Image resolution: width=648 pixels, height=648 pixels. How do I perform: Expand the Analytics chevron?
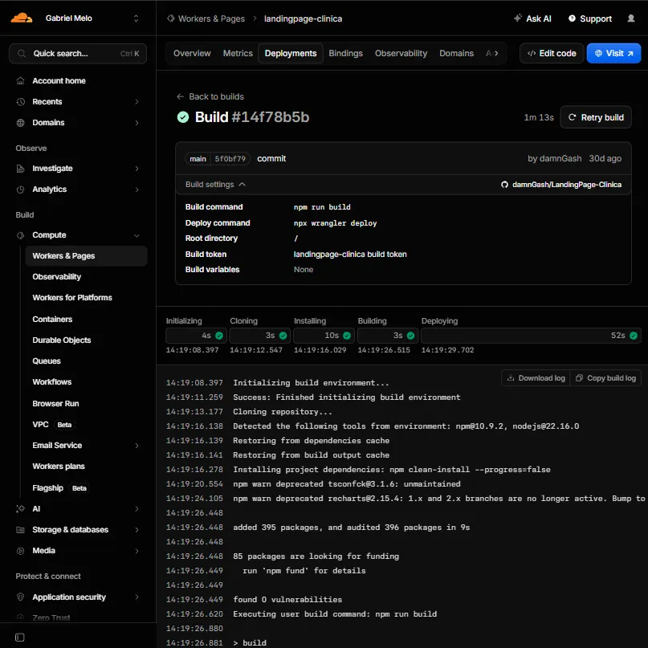click(137, 190)
